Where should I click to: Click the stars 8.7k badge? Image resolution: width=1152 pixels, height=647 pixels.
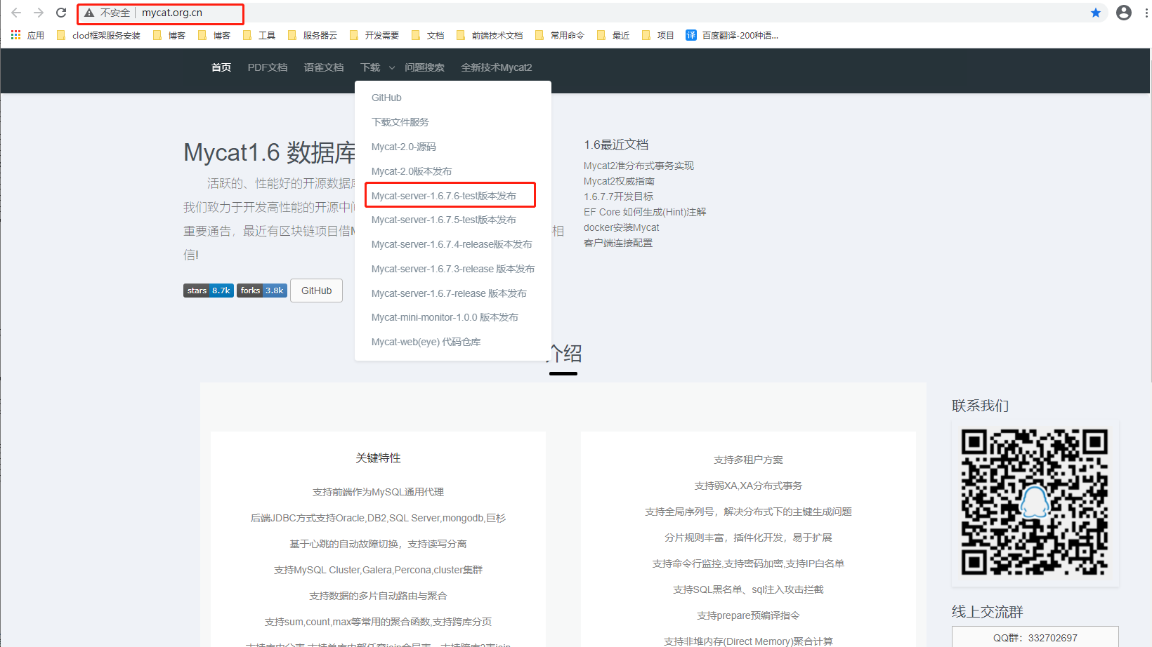click(x=209, y=291)
